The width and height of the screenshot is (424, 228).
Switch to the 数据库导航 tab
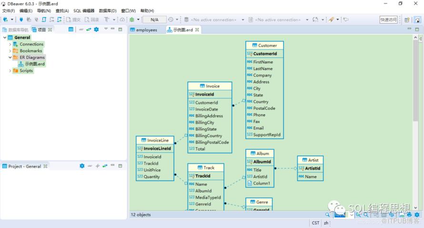15,29
